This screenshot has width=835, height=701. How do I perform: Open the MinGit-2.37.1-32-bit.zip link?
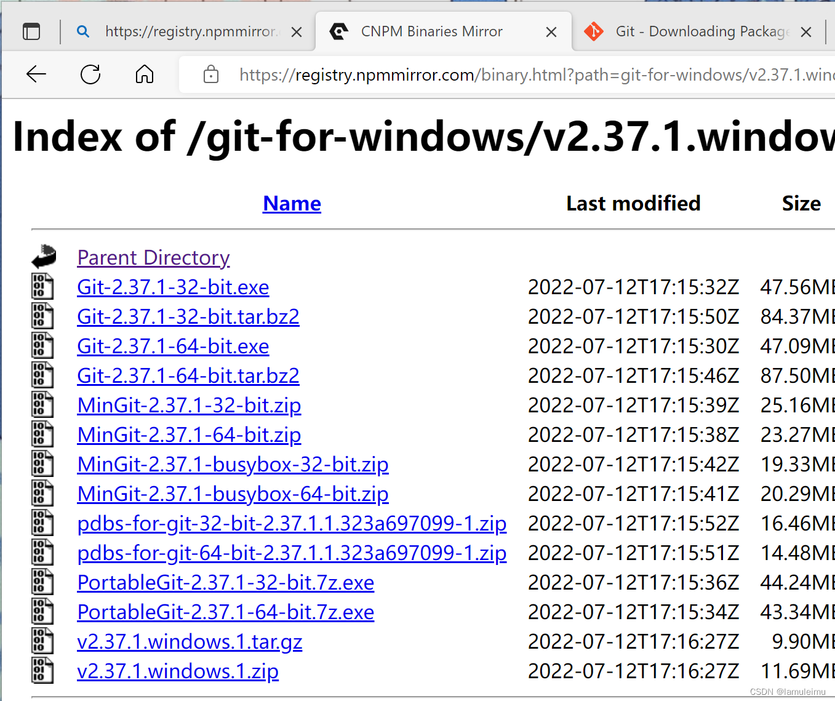point(189,405)
